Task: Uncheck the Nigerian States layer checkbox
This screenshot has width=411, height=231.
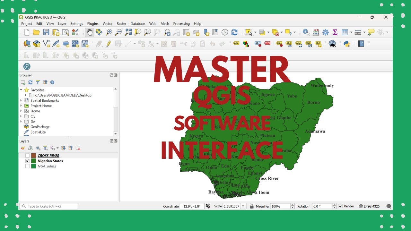Action: click(27, 161)
